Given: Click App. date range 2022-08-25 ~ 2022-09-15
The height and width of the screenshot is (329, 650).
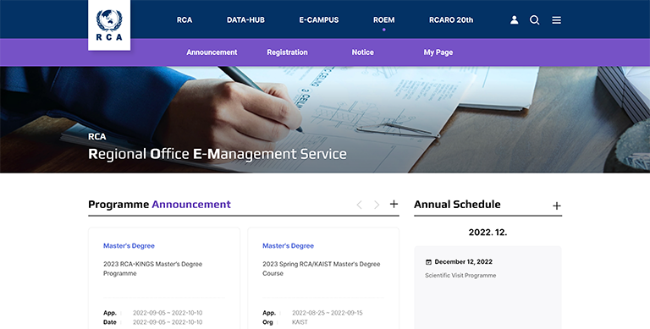Looking at the screenshot, I should [327, 313].
